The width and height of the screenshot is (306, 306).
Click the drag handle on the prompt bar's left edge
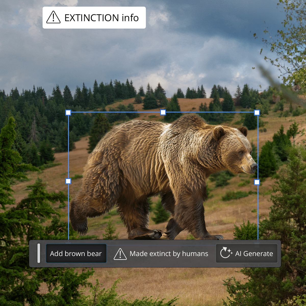click(39, 253)
